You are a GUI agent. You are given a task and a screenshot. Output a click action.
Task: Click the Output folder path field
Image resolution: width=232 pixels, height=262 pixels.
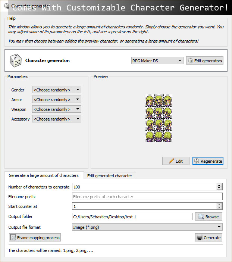[132, 216]
